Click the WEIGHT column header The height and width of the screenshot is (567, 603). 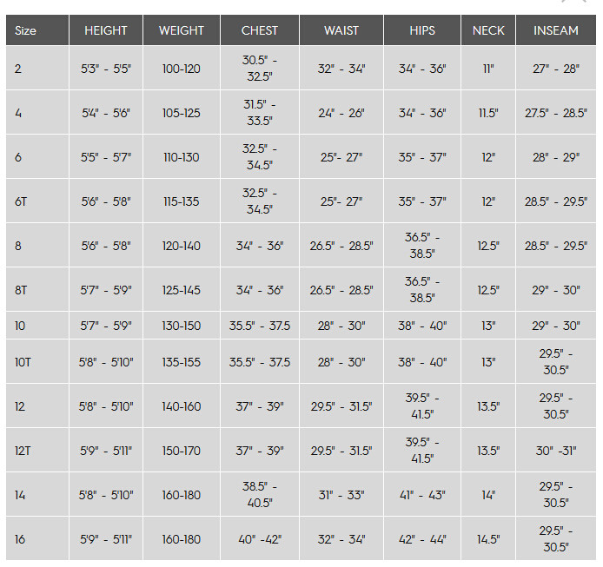pos(181,30)
